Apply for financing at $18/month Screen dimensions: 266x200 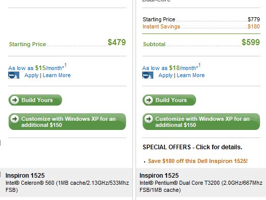(x=165, y=75)
